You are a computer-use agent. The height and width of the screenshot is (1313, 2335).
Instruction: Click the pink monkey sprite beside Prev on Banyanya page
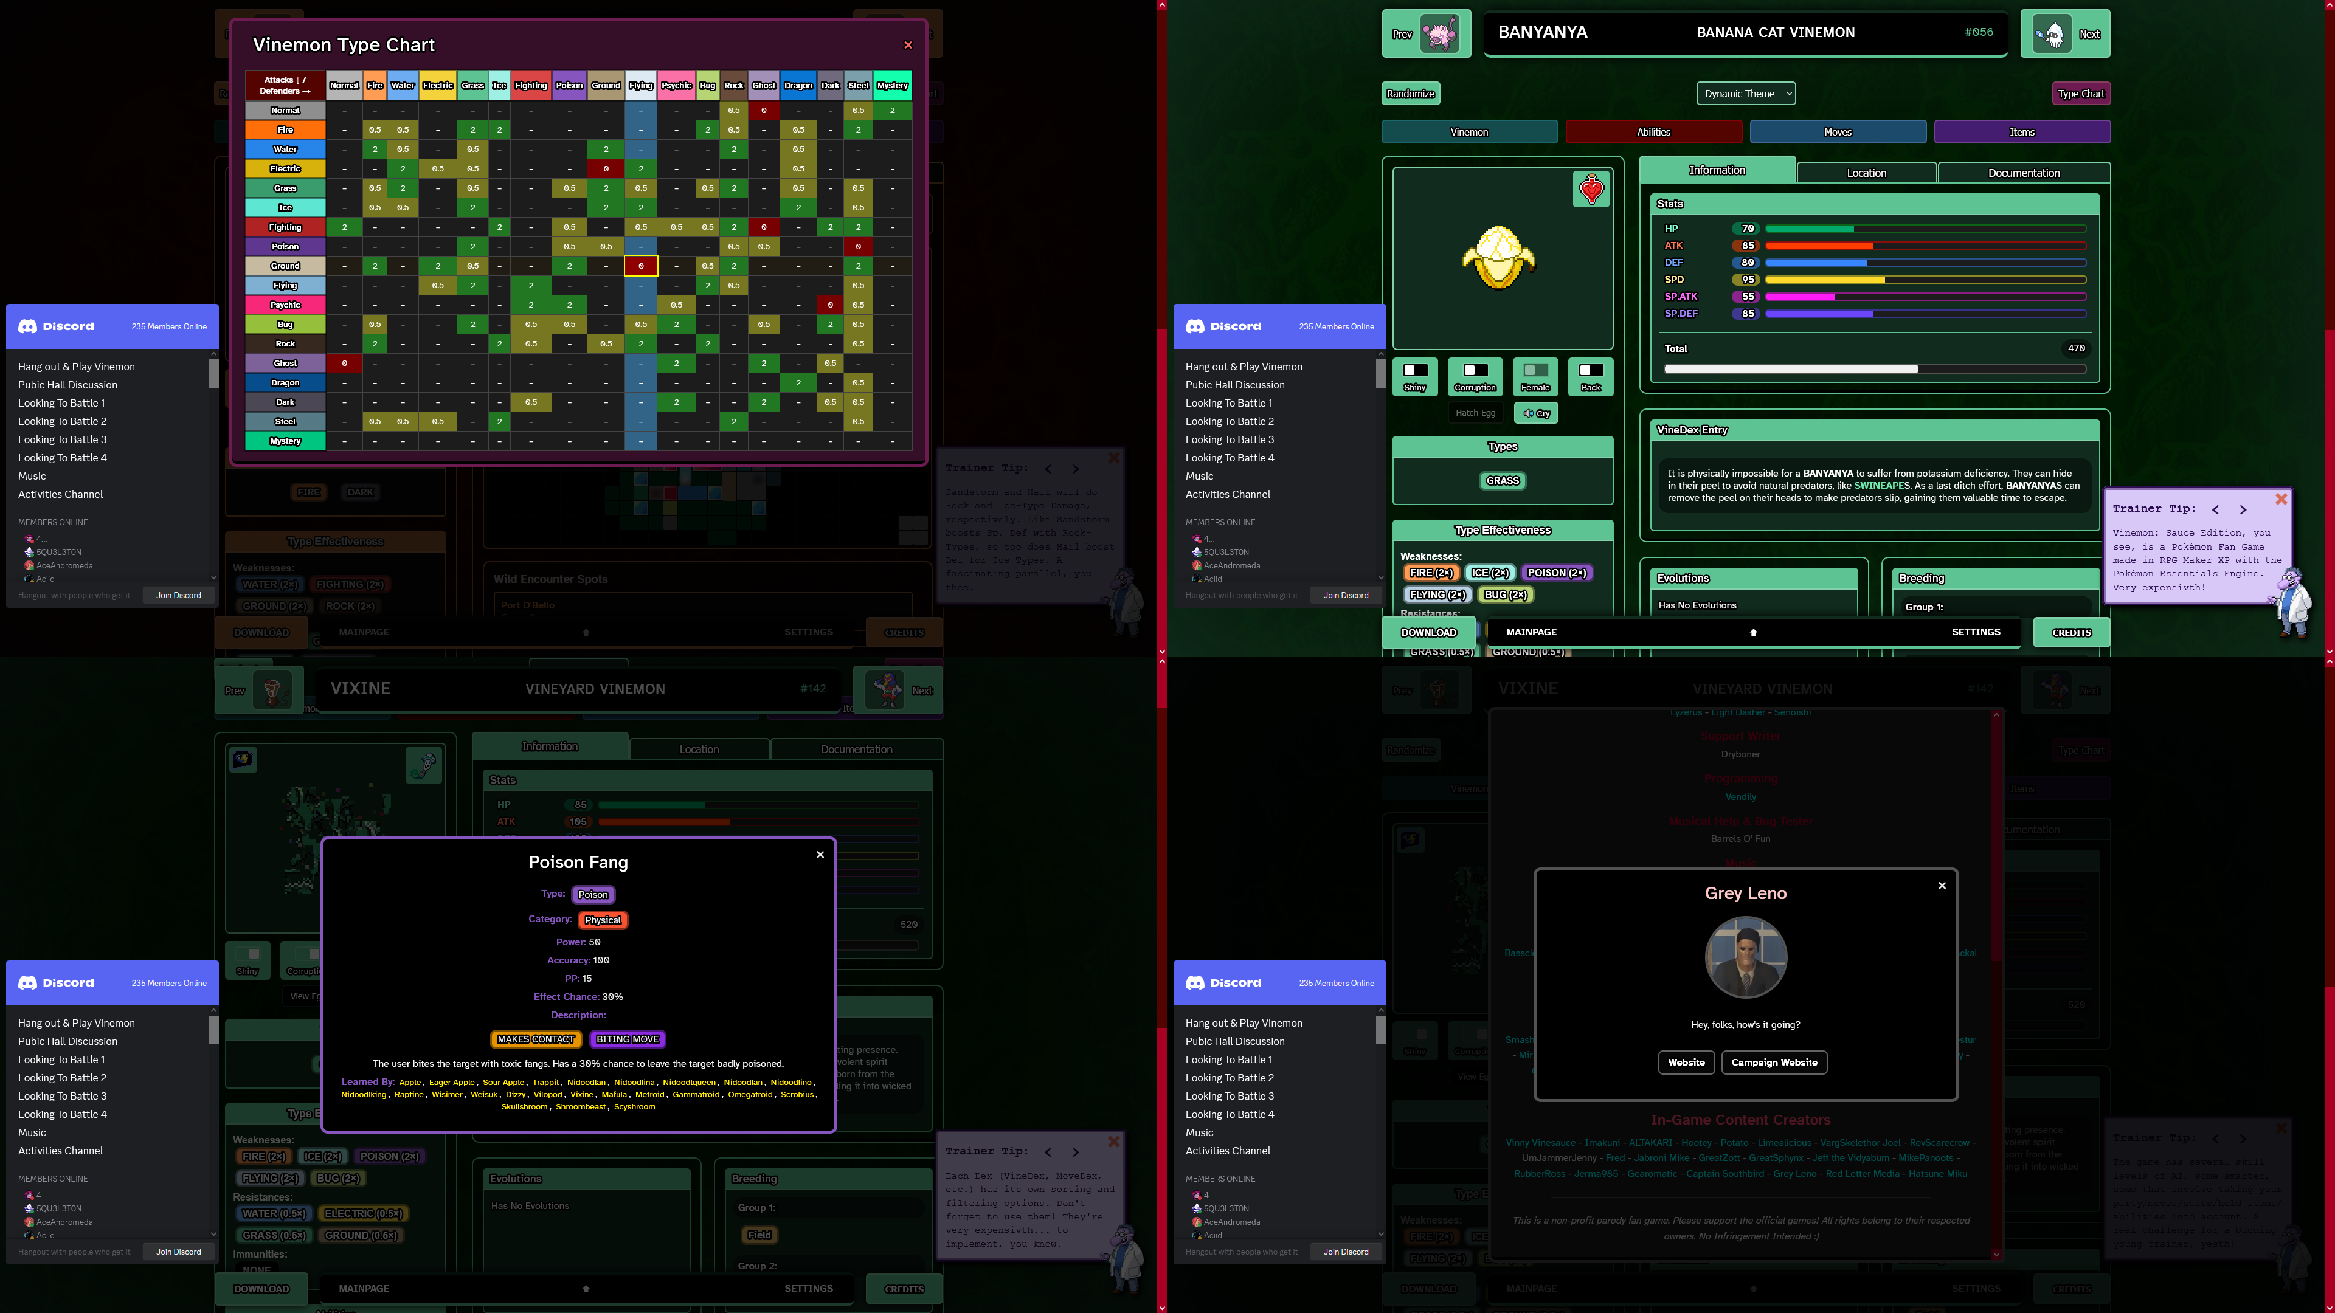click(1439, 33)
